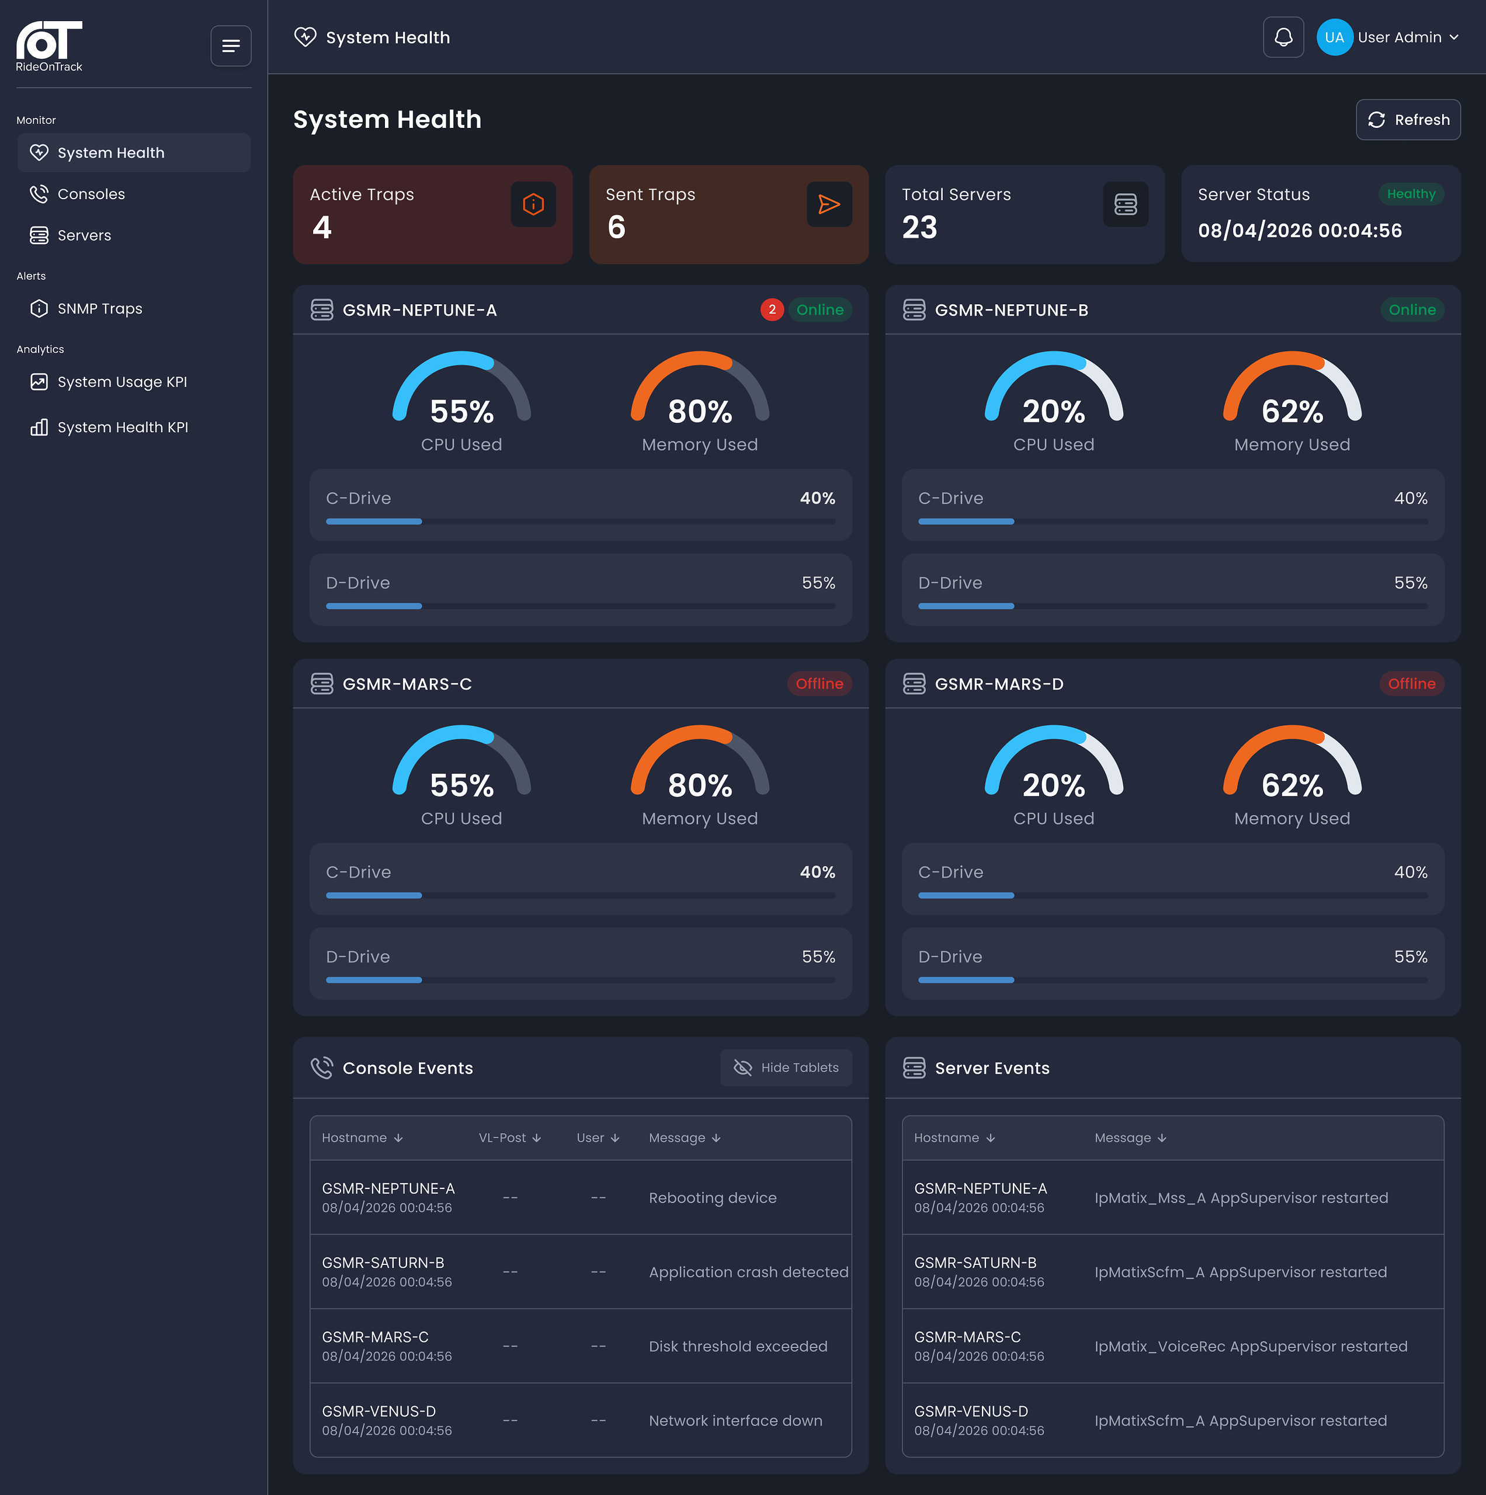Click 'Rebooting device' console event message
1486x1495 pixels.
(713, 1197)
